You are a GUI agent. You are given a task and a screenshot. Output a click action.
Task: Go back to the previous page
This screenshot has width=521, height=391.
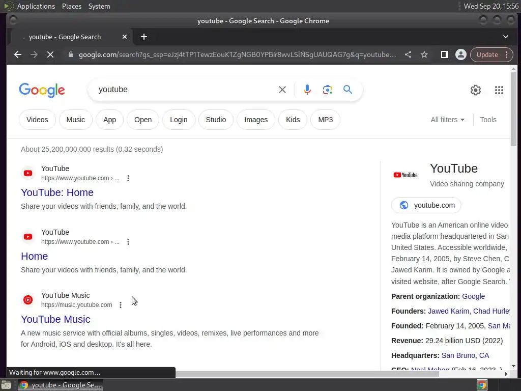click(x=18, y=54)
